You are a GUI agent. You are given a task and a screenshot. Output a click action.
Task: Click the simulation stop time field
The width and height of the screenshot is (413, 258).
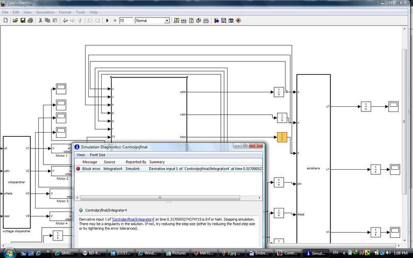pos(125,21)
